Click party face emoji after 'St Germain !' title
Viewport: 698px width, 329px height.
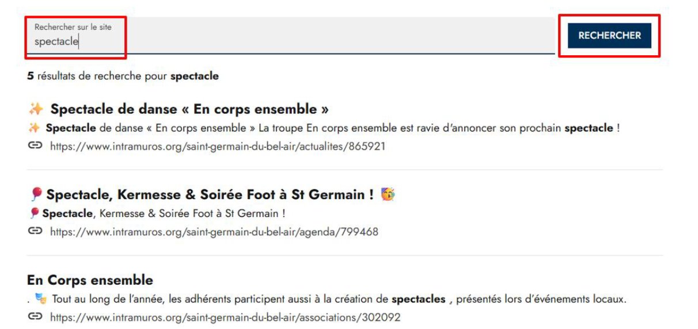388,194
